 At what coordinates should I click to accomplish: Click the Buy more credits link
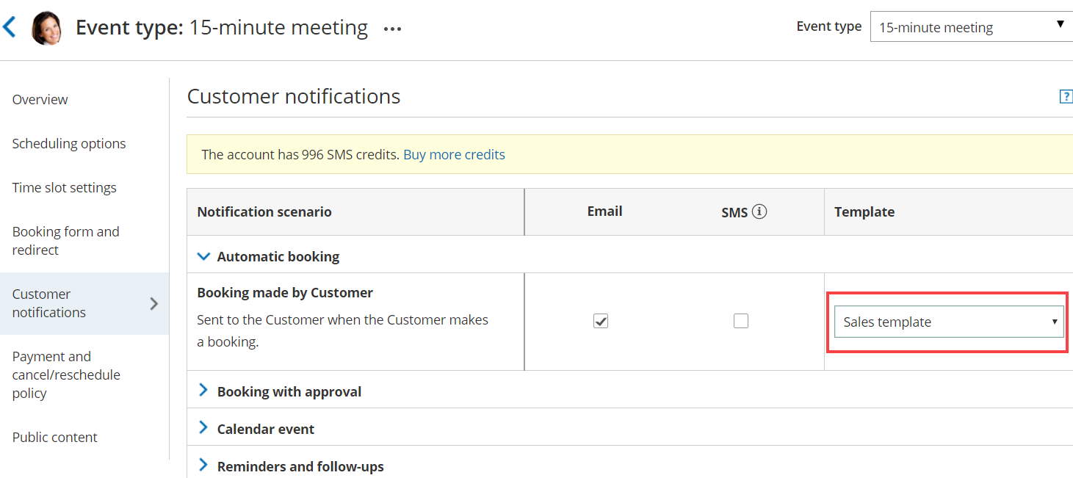(454, 154)
